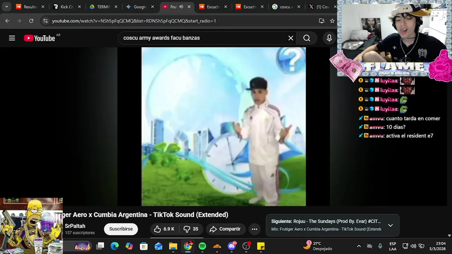Click chat message '10 dias?'

tap(395, 127)
